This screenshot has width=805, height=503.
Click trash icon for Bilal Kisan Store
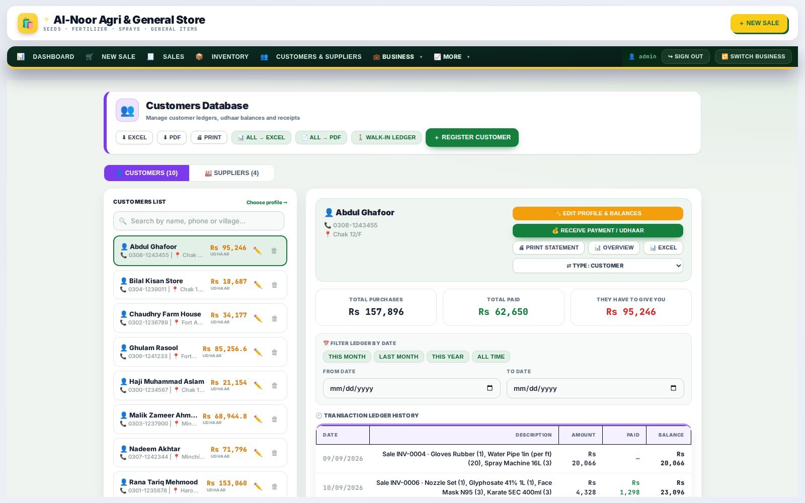(x=274, y=285)
